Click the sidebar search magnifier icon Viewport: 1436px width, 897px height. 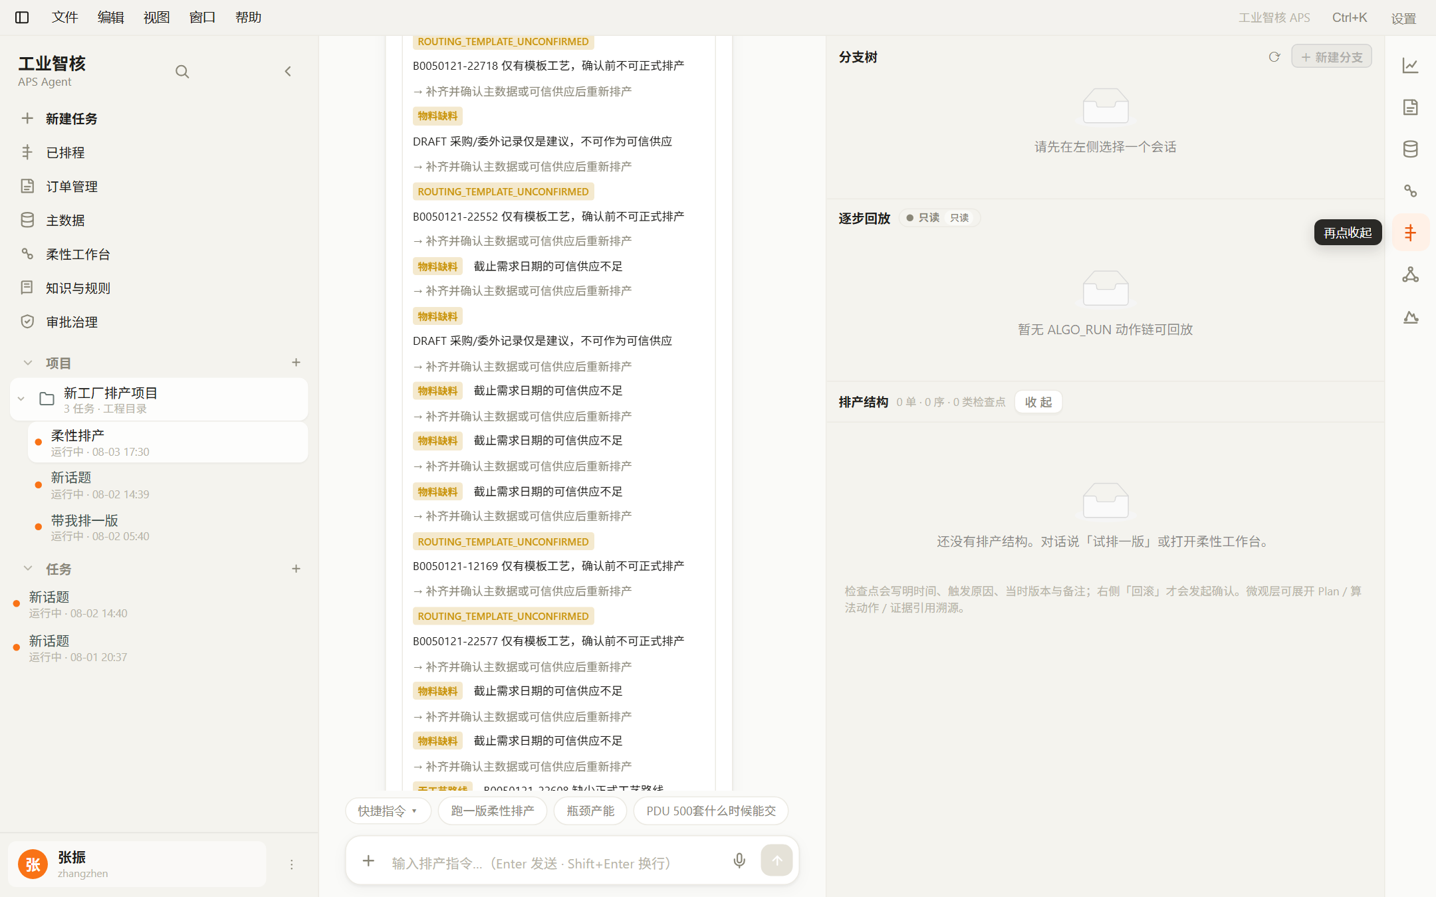pyautogui.click(x=182, y=71)
